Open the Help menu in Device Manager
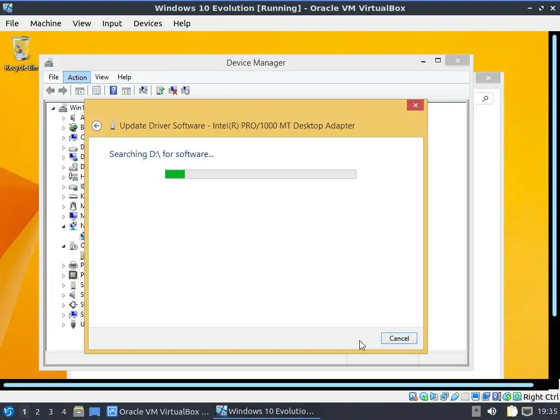560x420 pixels. (124, 77)
